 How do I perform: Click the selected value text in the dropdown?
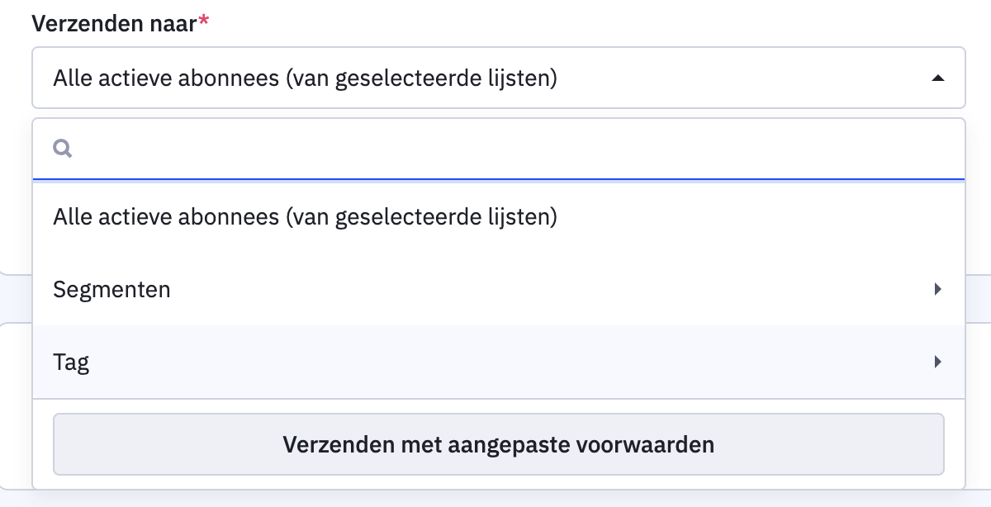(x=306, y=78)
